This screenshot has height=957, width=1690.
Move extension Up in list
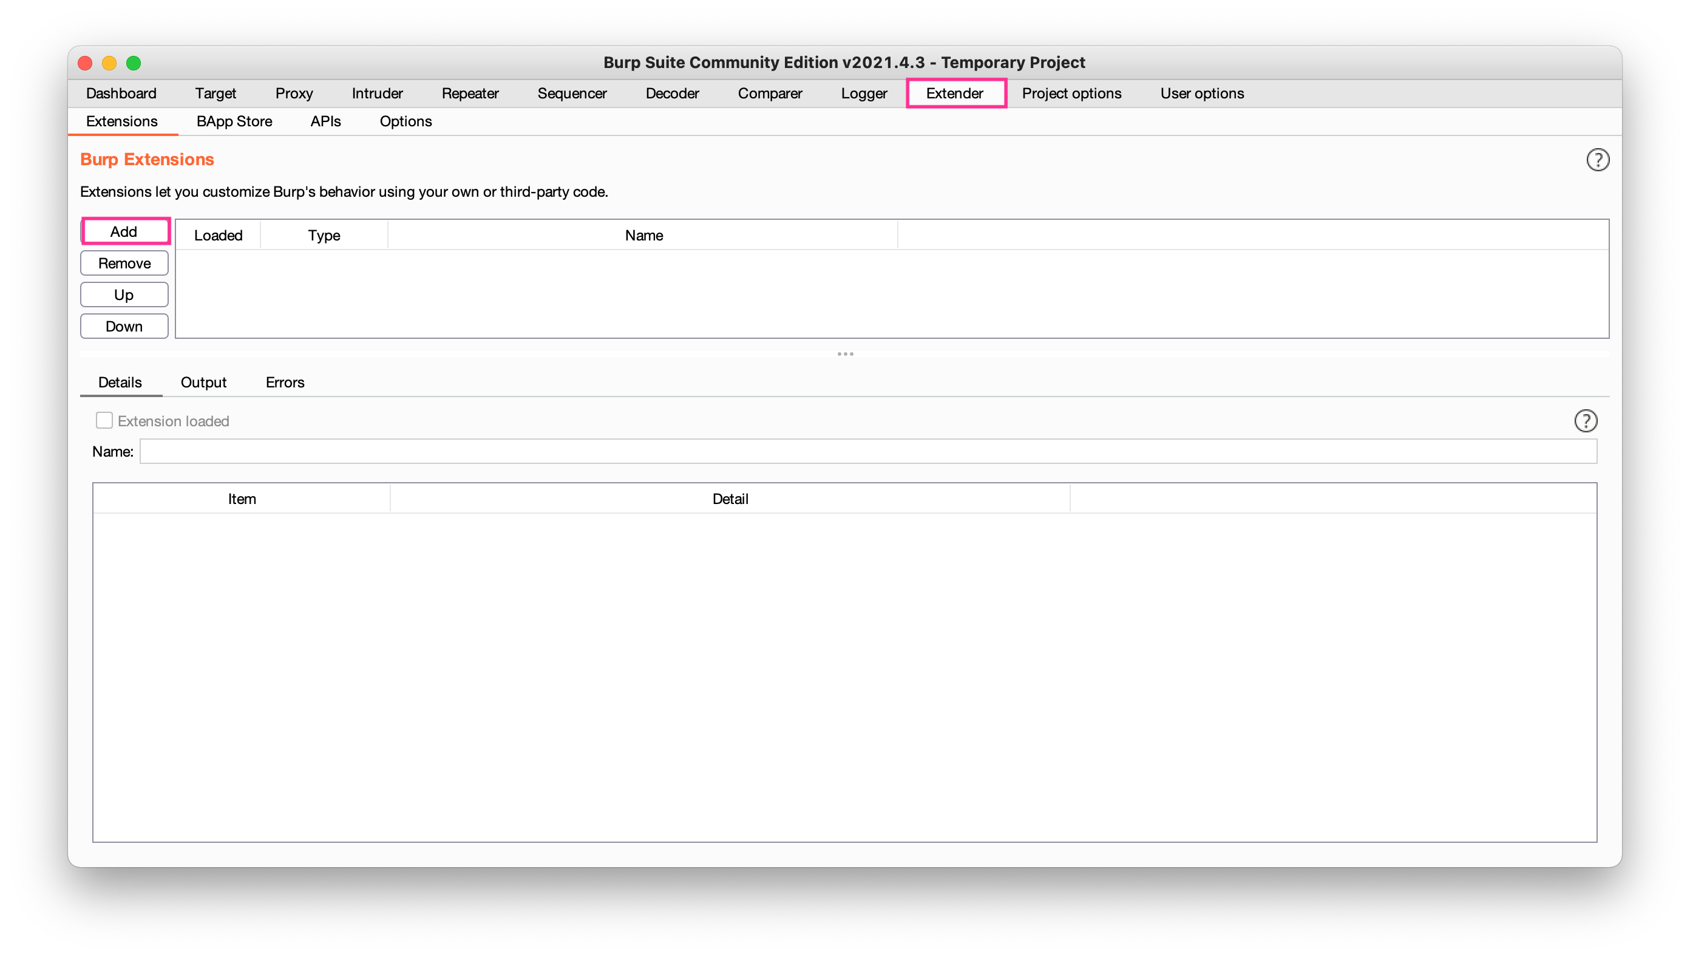[x=124, y=295]
